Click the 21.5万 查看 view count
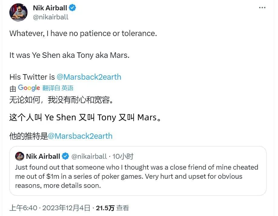The height and width of the screenshot is (216, 278). pyautogui.click(x=112, y=208)
